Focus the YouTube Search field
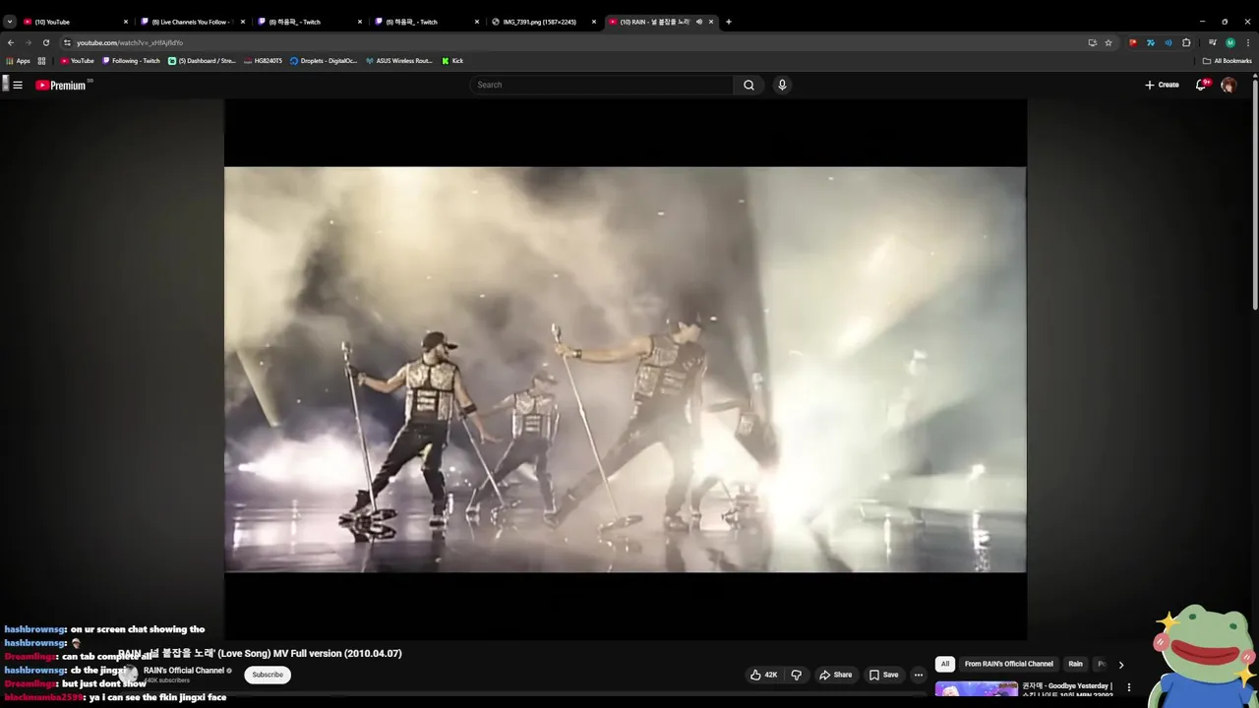This screenshot has height=708, width=1259. [602, 85]
